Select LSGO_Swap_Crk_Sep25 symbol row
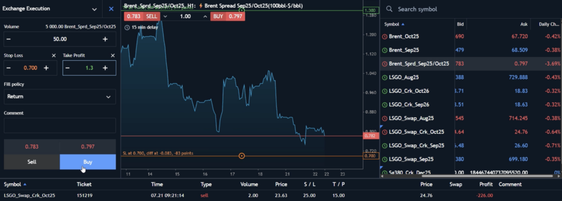Image resolution: width=562 pixels, height=201 pixels. point(470,146)
